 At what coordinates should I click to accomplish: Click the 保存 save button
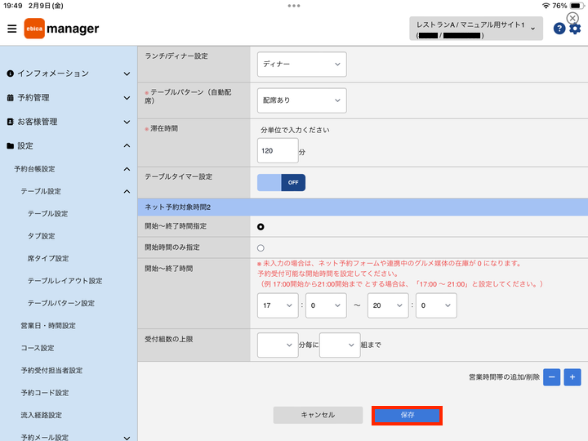(408, 416)
